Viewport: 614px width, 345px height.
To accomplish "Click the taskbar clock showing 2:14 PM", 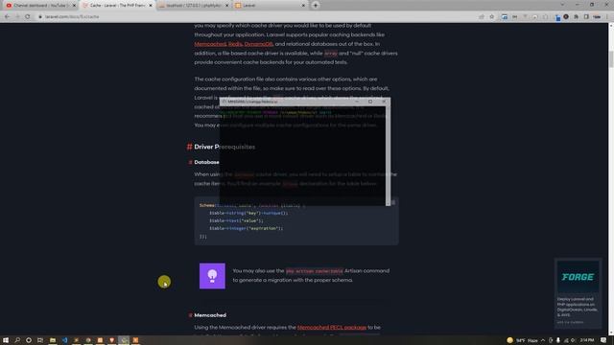I will click(587, 340).
